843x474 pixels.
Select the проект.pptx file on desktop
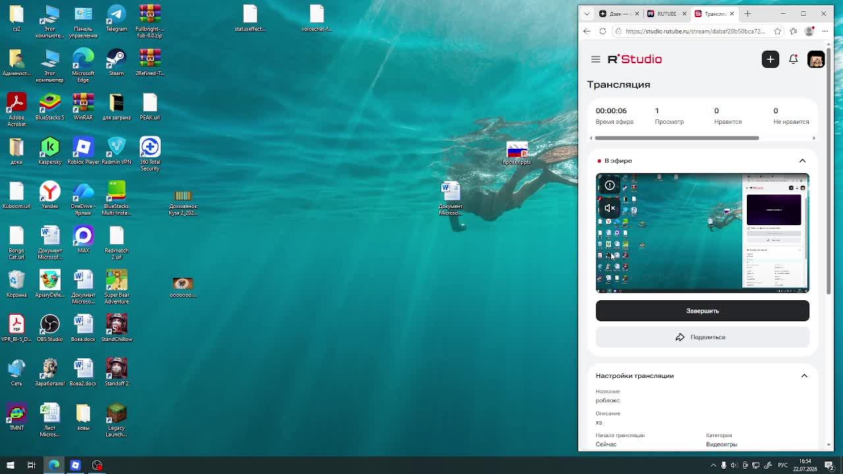point(517,153)
